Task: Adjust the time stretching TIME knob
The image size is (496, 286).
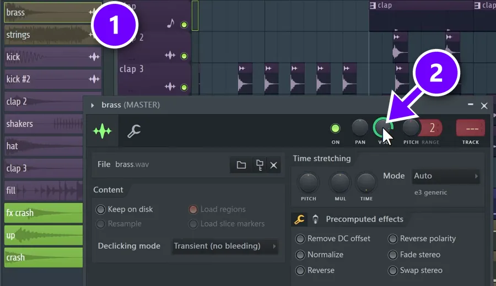Action: [x=366, y=183]
